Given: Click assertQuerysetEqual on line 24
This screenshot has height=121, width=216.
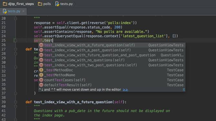Looking at the screenshot, I should pyautogui.click(x=64, y=36).
